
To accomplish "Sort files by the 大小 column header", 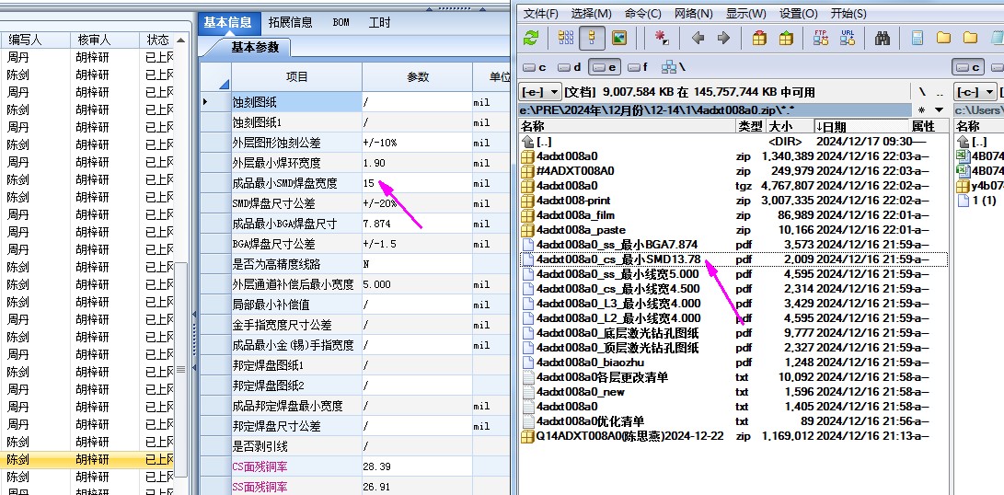I will 789,126.
